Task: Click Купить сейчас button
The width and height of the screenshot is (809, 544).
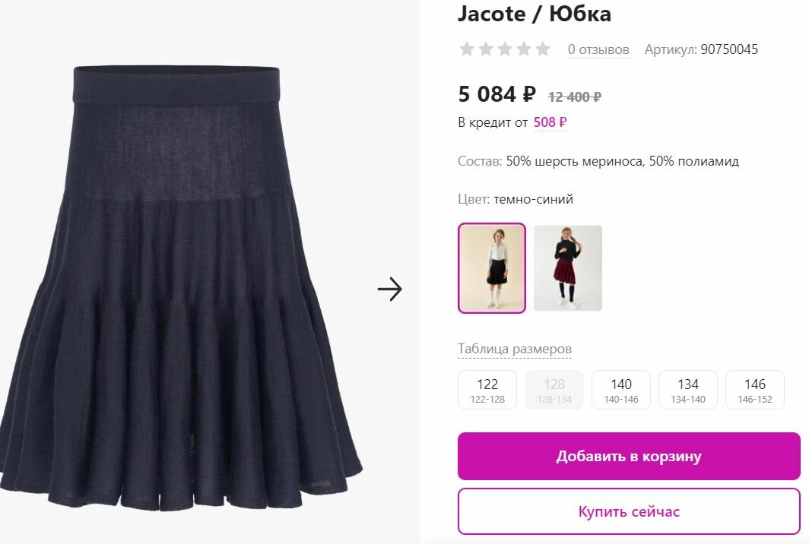Action: pyautogui.click(x=629, y=511)
